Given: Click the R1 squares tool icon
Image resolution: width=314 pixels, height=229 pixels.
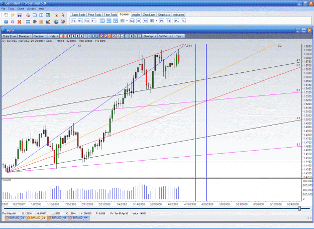Looking at the screenshot, I should pos(168,21).
